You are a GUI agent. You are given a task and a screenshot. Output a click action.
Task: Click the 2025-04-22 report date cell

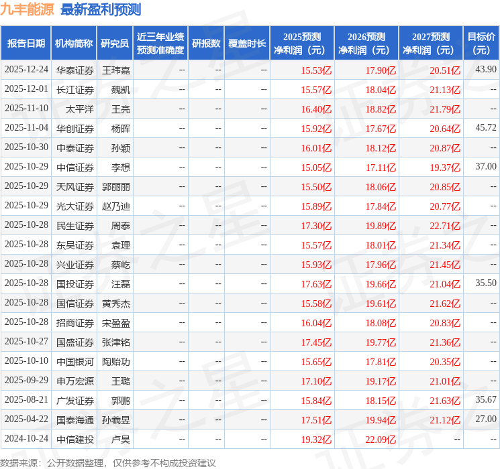click(26, 419)
